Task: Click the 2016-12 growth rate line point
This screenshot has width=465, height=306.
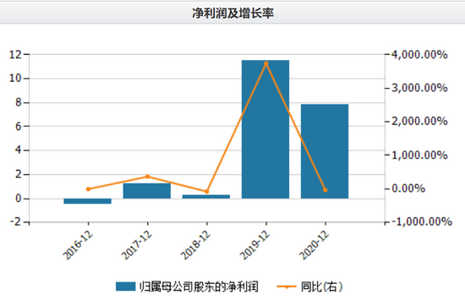Action: click(88, 189)
